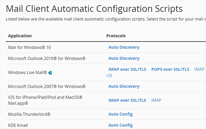
Task: Open Auto Discovery for Microsoft Outlook 2007
Action: click(x=124, y=86)
